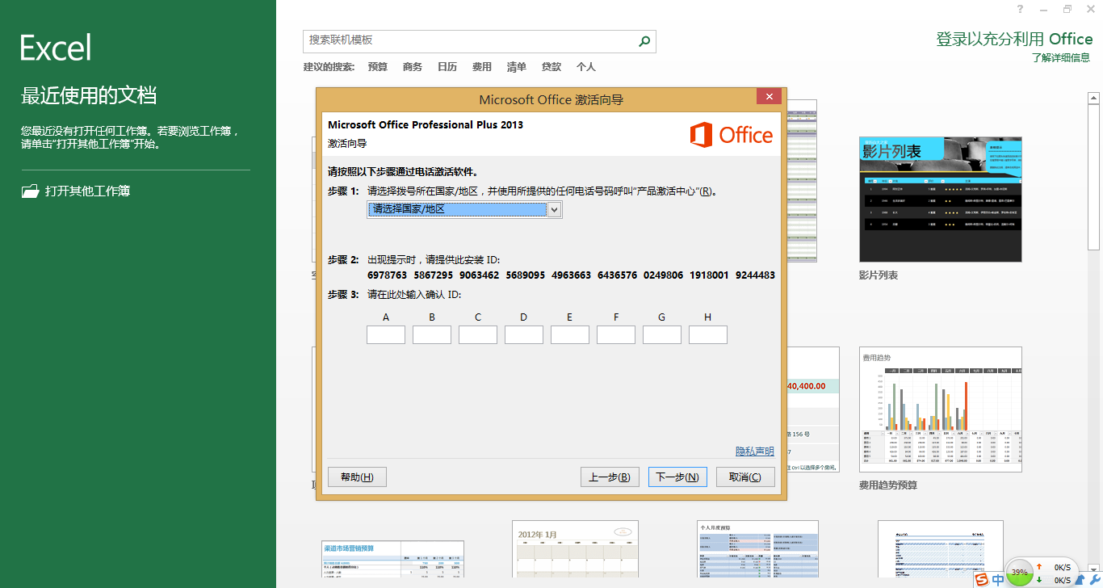Click 最近使用的文档 heading
This screenshot has height=588, width=1103.
click(x=89, y=95)
